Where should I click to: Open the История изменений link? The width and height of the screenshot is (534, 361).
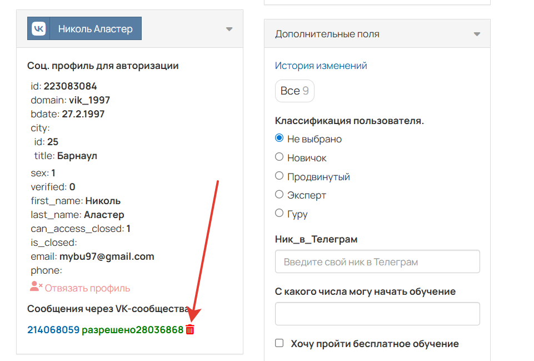(320, 65)
